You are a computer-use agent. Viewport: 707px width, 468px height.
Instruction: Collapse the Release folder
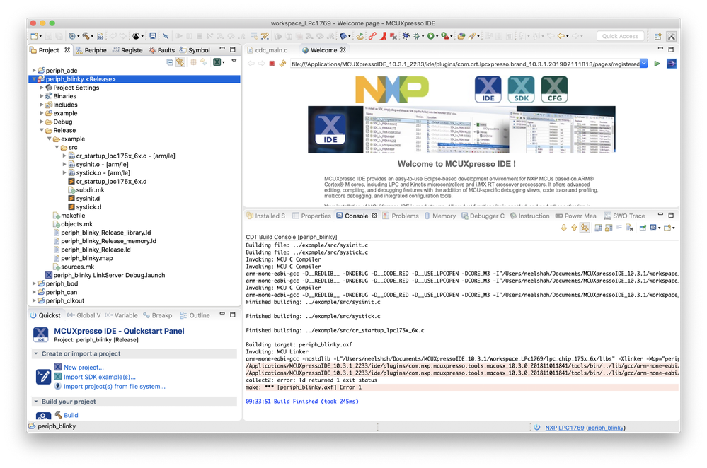point(42,131)
